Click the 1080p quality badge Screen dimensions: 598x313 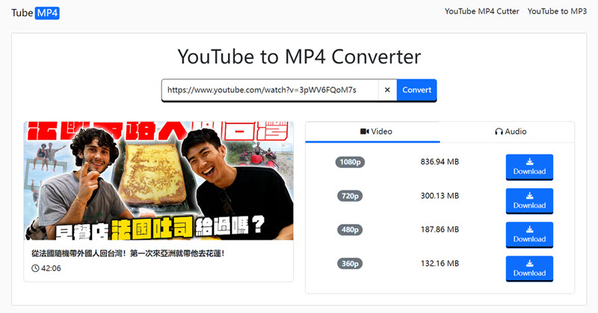pos(350,162)
